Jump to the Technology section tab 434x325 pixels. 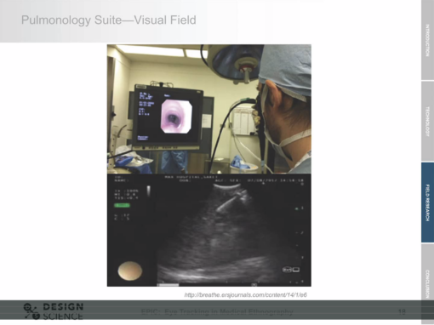427,122
